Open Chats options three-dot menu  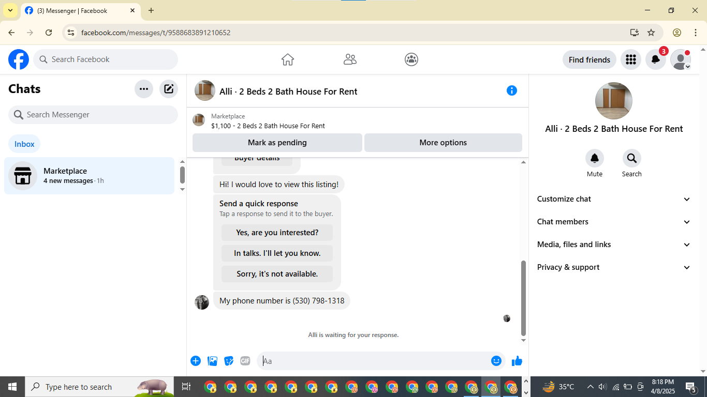(x=144, y=89)
